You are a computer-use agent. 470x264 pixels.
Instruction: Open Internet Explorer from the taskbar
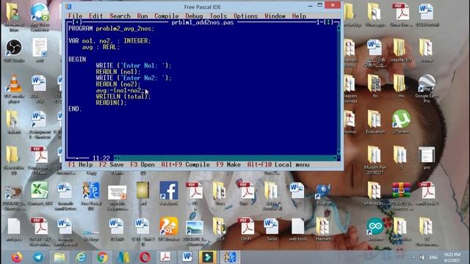click(x=81, y=257)
